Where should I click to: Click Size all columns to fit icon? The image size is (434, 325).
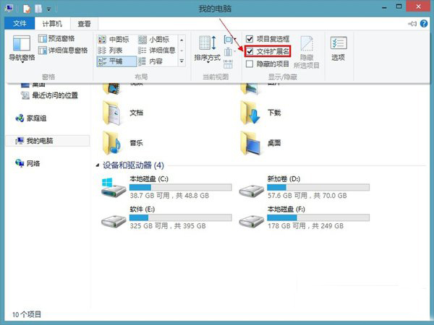[x=228, y=64]
